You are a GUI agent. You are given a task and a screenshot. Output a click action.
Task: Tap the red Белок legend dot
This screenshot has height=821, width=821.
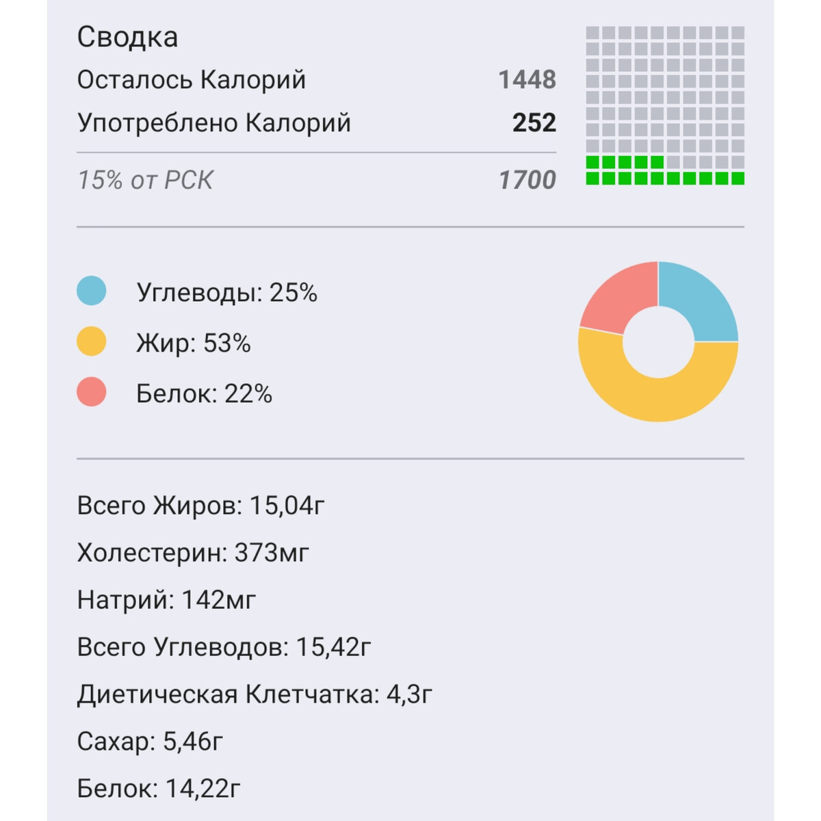[x=92, y=392]
